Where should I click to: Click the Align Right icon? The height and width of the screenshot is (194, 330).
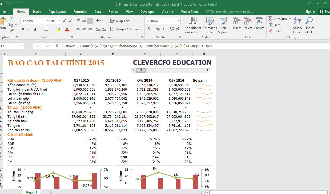pyautogui.click(x=90, y=29)
